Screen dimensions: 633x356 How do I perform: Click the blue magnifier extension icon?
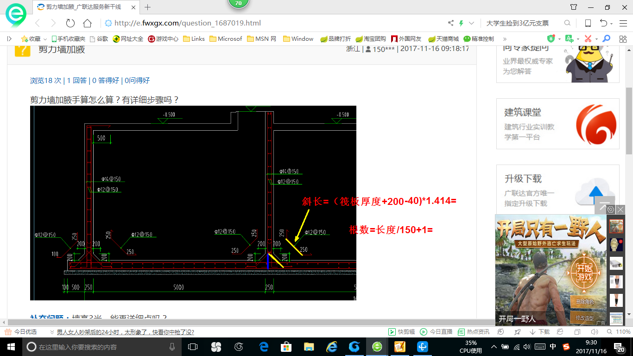[x=606, y=39]
